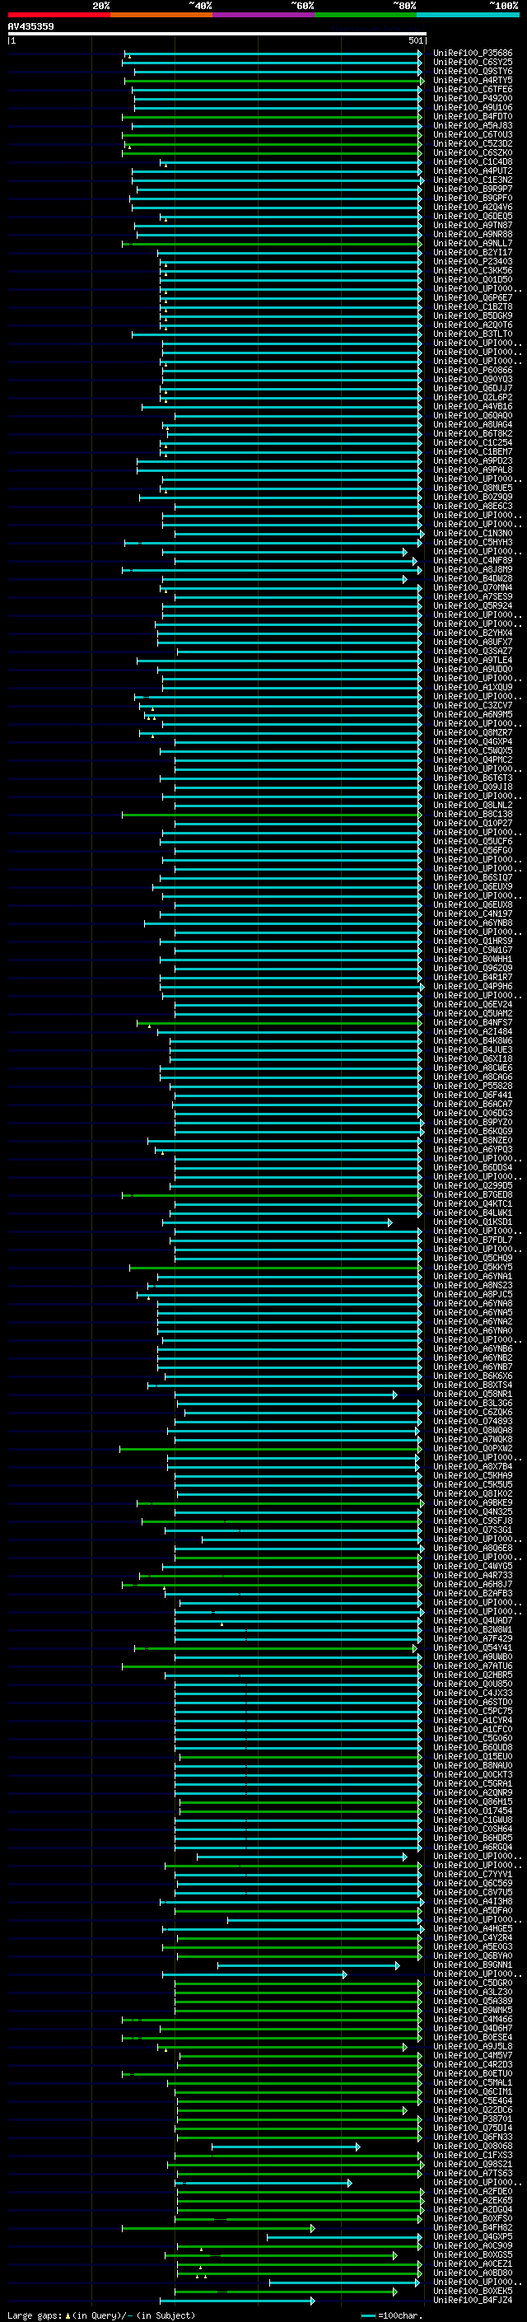Open the UniRef100_C6TFE6 hit
The image size is (527, 2322).
click(x=473, y=89)
